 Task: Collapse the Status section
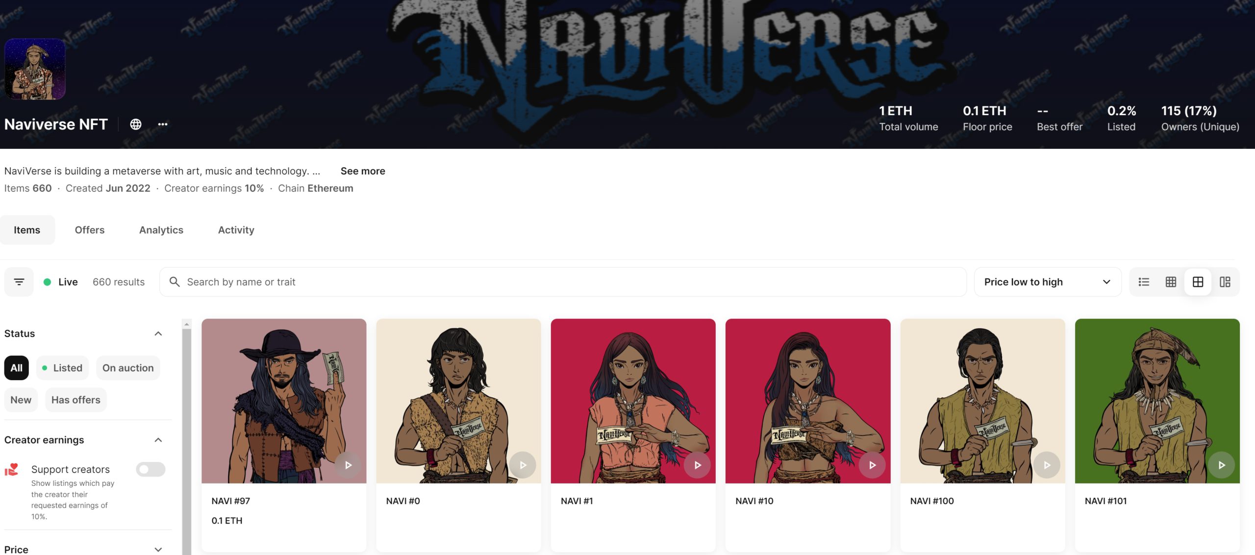(158, 334)
